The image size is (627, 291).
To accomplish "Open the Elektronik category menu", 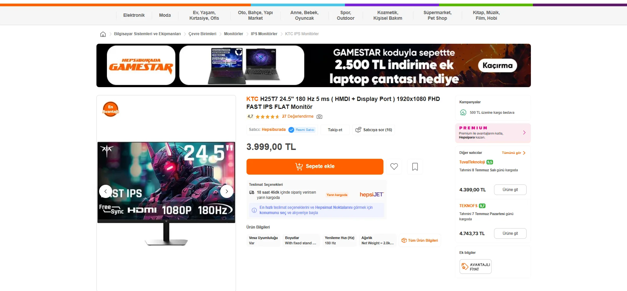I will coord(134,15).
